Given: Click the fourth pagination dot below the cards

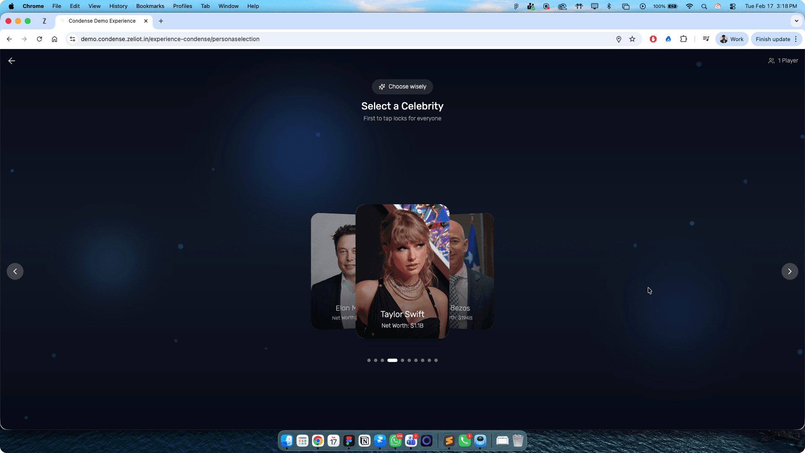Looking at the screenshot, I should click(392, 360).
